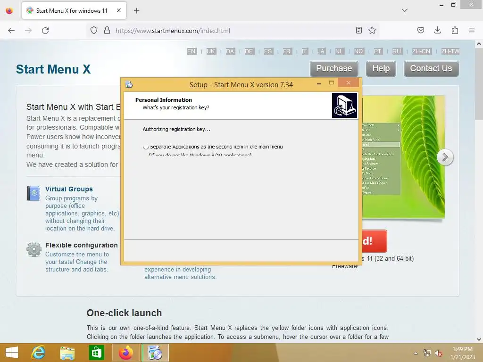Launch Internet Explorer from the taskbar

point(39,353)
